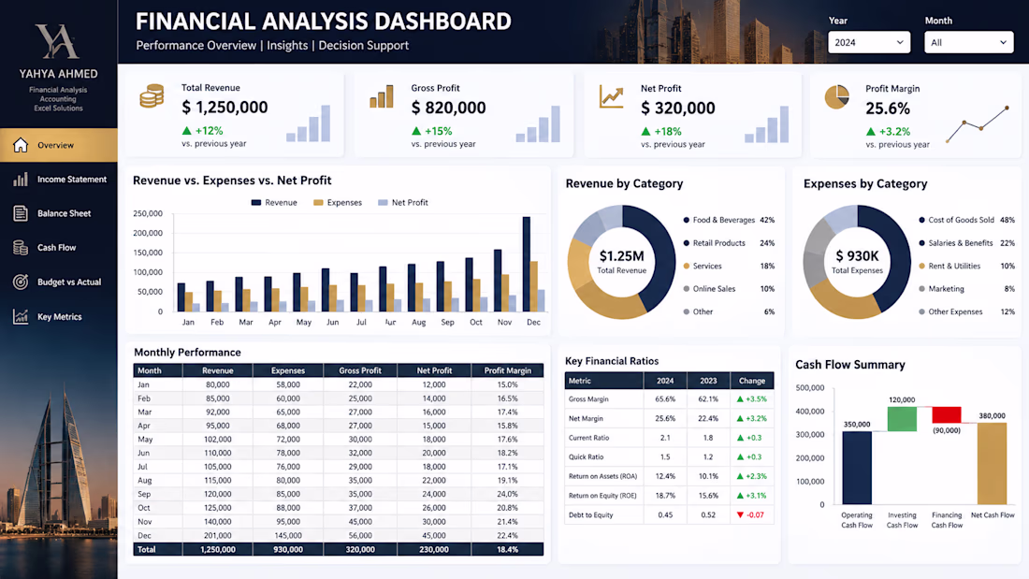Select the Overview page label

pos(55,145)
